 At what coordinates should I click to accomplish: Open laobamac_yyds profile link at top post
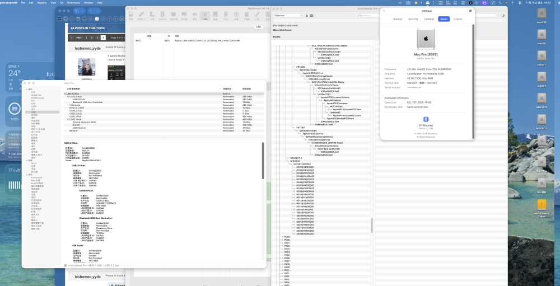click(x=87, y=48)
